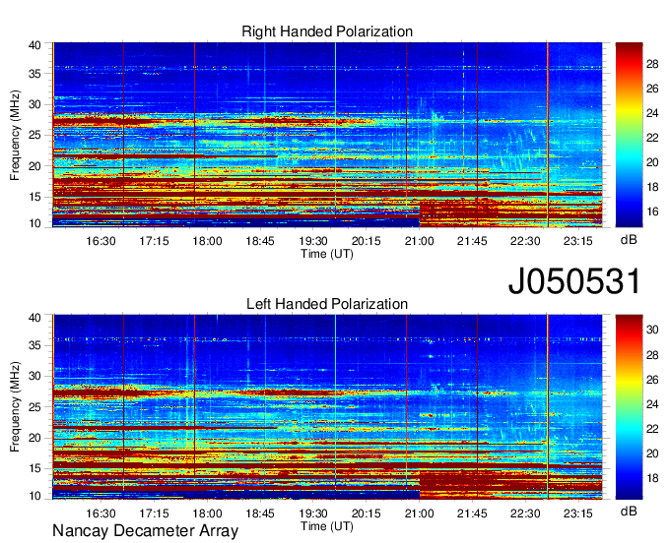
Task: Click the 17:15 tick label on the top plot
Action: click(x=155, y=241)
